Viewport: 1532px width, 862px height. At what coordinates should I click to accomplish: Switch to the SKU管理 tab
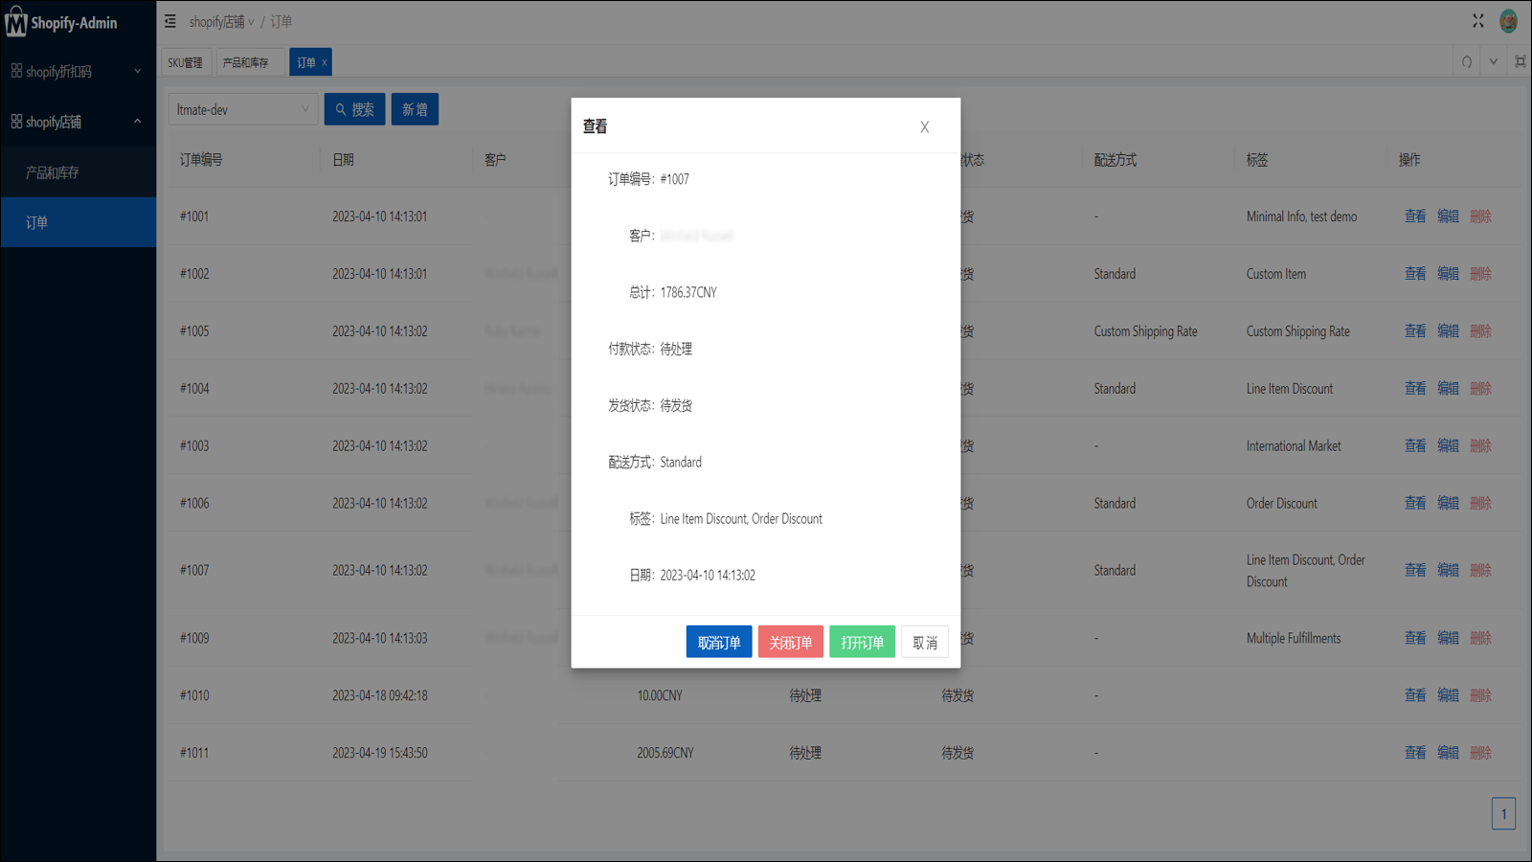pos(186,62)
